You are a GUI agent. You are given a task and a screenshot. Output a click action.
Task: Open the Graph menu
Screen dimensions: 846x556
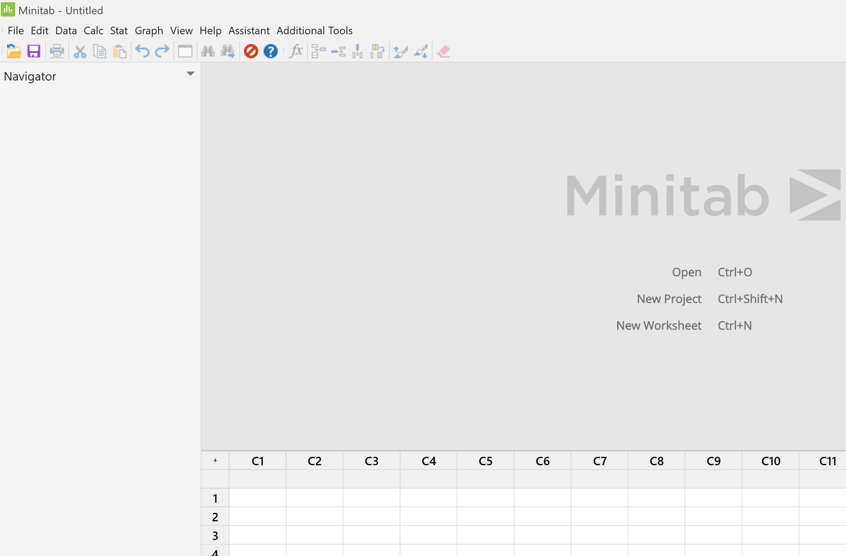[x=149, y=31]
